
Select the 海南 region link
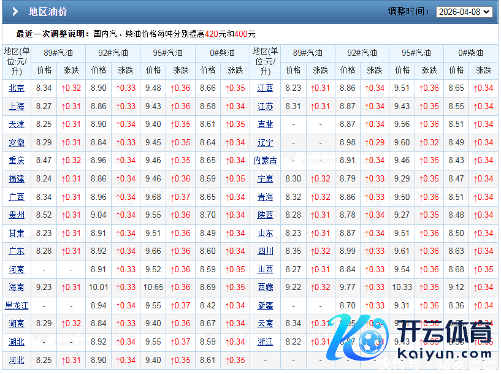click(x=17, y=288)
